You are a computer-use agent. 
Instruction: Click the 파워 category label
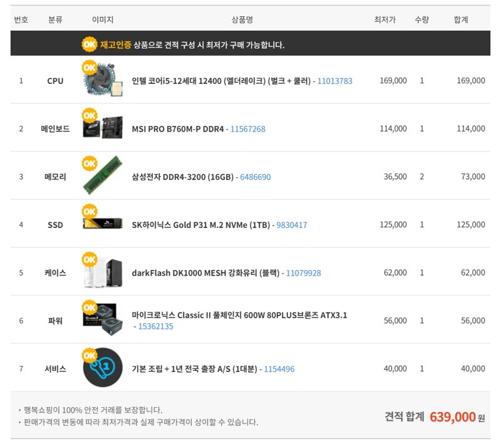[55, 321]
